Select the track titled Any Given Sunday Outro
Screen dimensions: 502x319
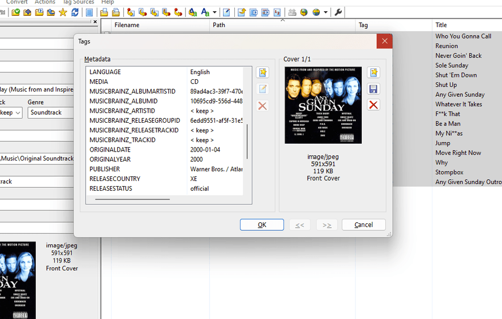click(x=469, y=182)
